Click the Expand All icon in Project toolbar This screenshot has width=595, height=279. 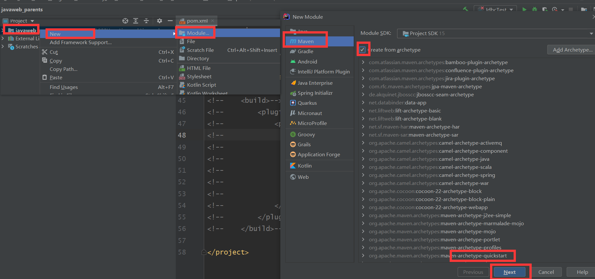pyautogui.click(x=136, y=21)
